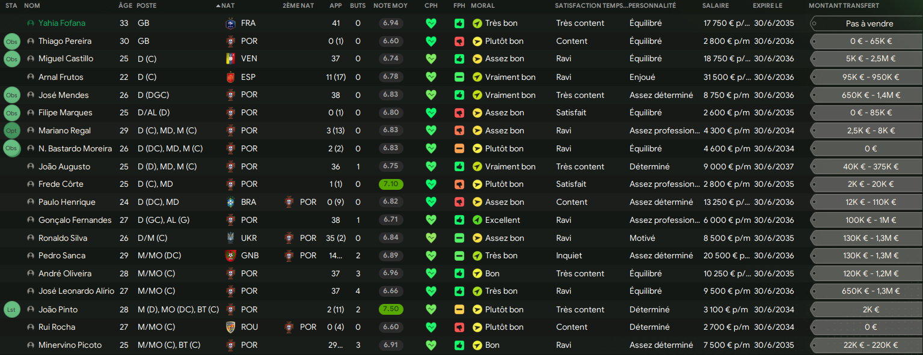This screenshot has height=355, width=923.
Task: Click the MORAL column header
Action: point(483,5)
